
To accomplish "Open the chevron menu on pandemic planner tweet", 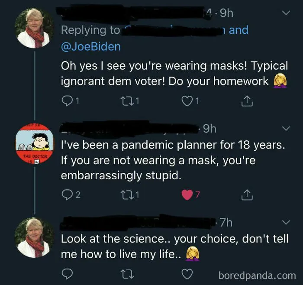I will point(286,128).
